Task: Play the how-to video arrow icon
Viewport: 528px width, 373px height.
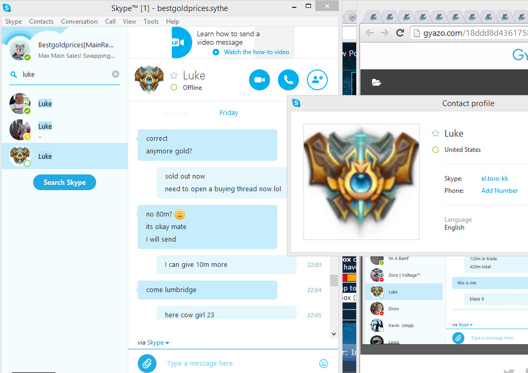Action: pos(216,52)
